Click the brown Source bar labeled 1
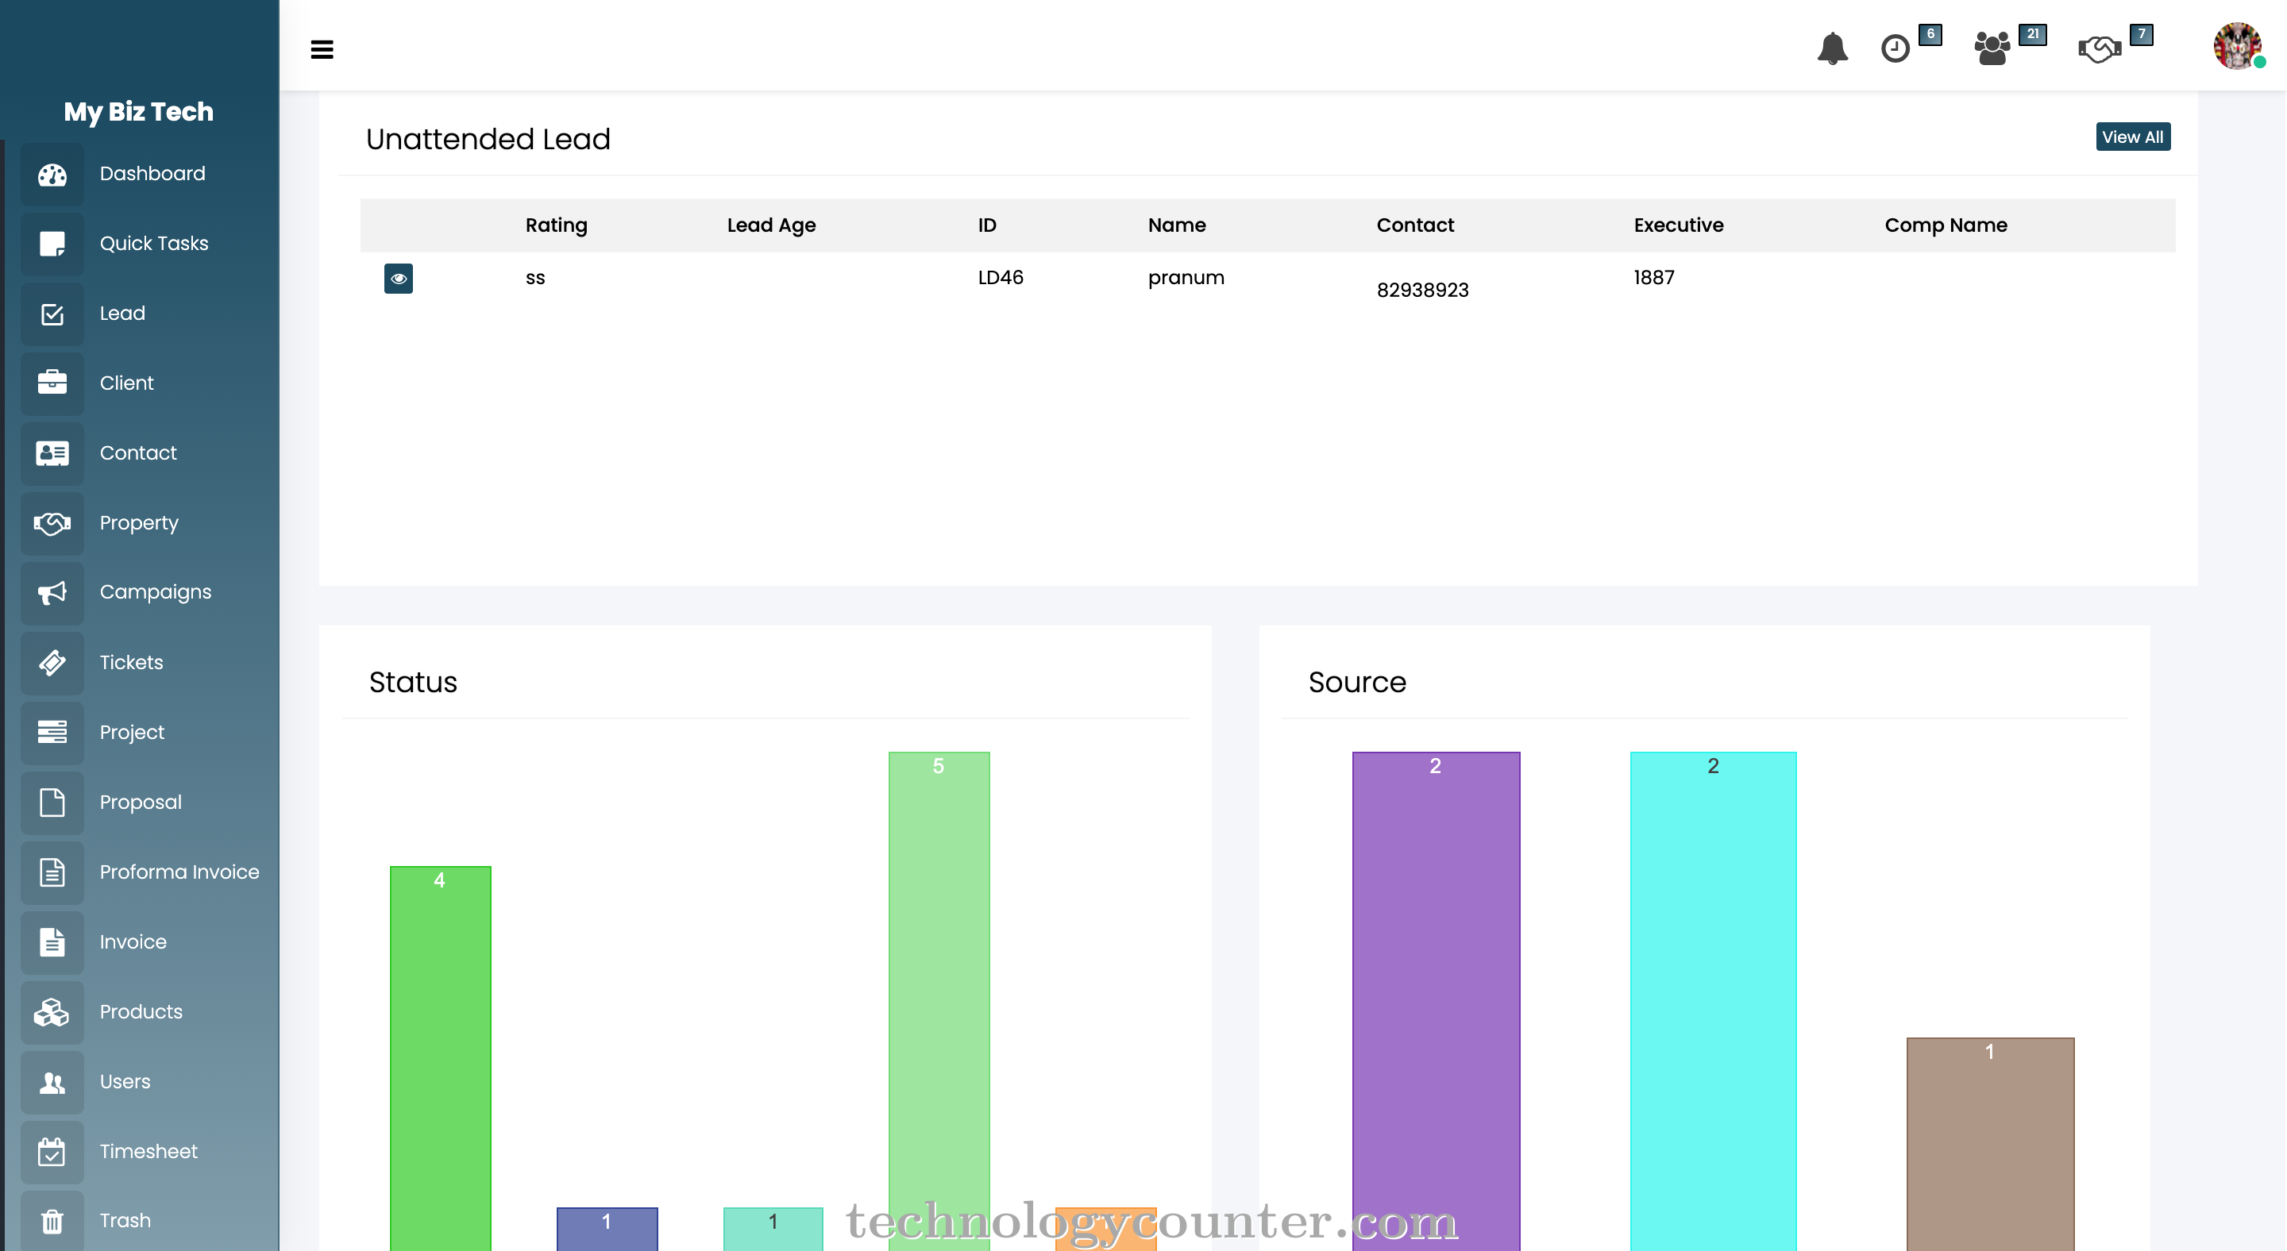Viewport: 2287px width, 1251px height. click(1991, 1145)
